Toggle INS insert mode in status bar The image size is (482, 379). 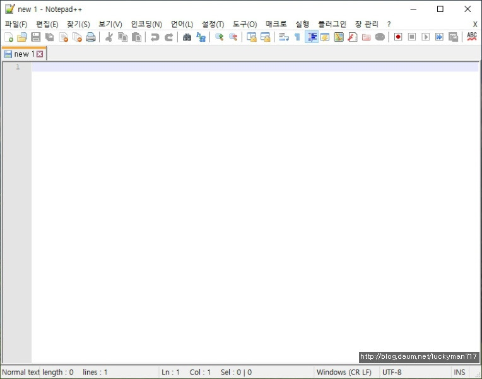pos(459,372)
